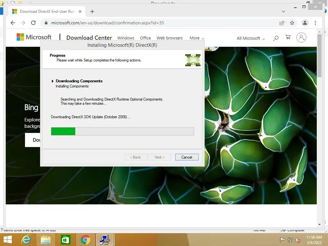Screen dimensions: 328x246
Task: View site security lock icon
Action: point(46,23)
